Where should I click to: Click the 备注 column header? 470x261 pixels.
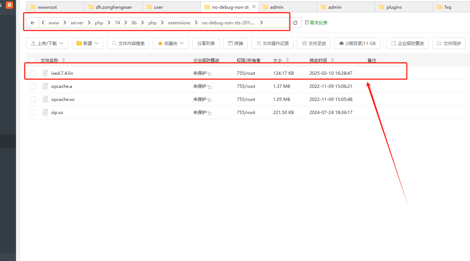pos(372,60)
